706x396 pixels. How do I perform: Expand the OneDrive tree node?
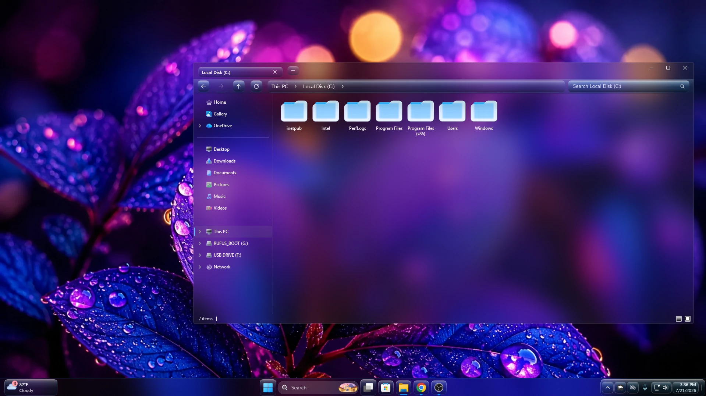click(200, 126)
